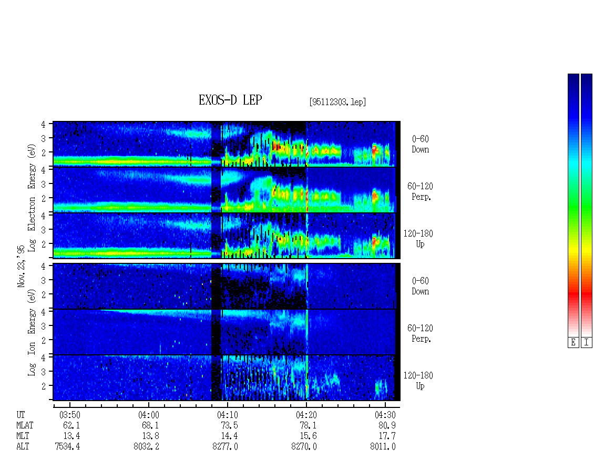Viewport: 594px width, 460px height.
Task: Click the ALT value 8277.0
Action: pos(225,447)
